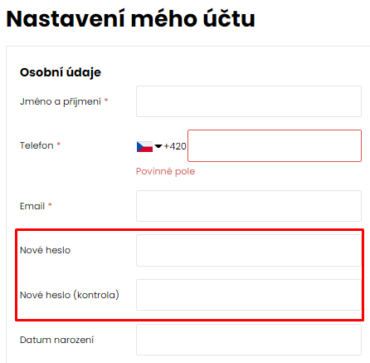The height and width of the screenshot is (363, 370).
Task: Click the Czech flag country icon
Action: pyautogui.click(x=144, y=146)
